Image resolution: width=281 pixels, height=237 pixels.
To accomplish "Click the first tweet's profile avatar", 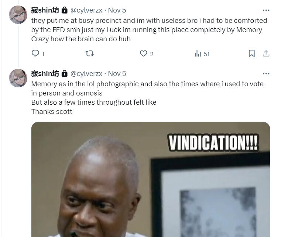I will click(x=18, y=15).
